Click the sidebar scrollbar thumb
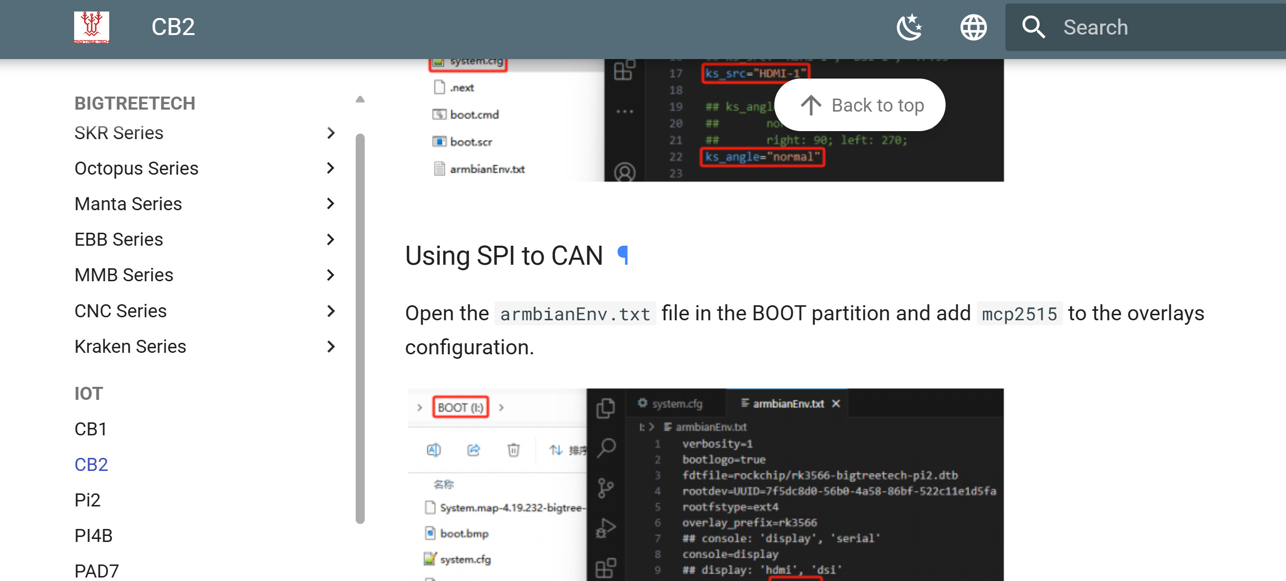The height and width of the screenshot is (581, 1286). tap(360, 328)
